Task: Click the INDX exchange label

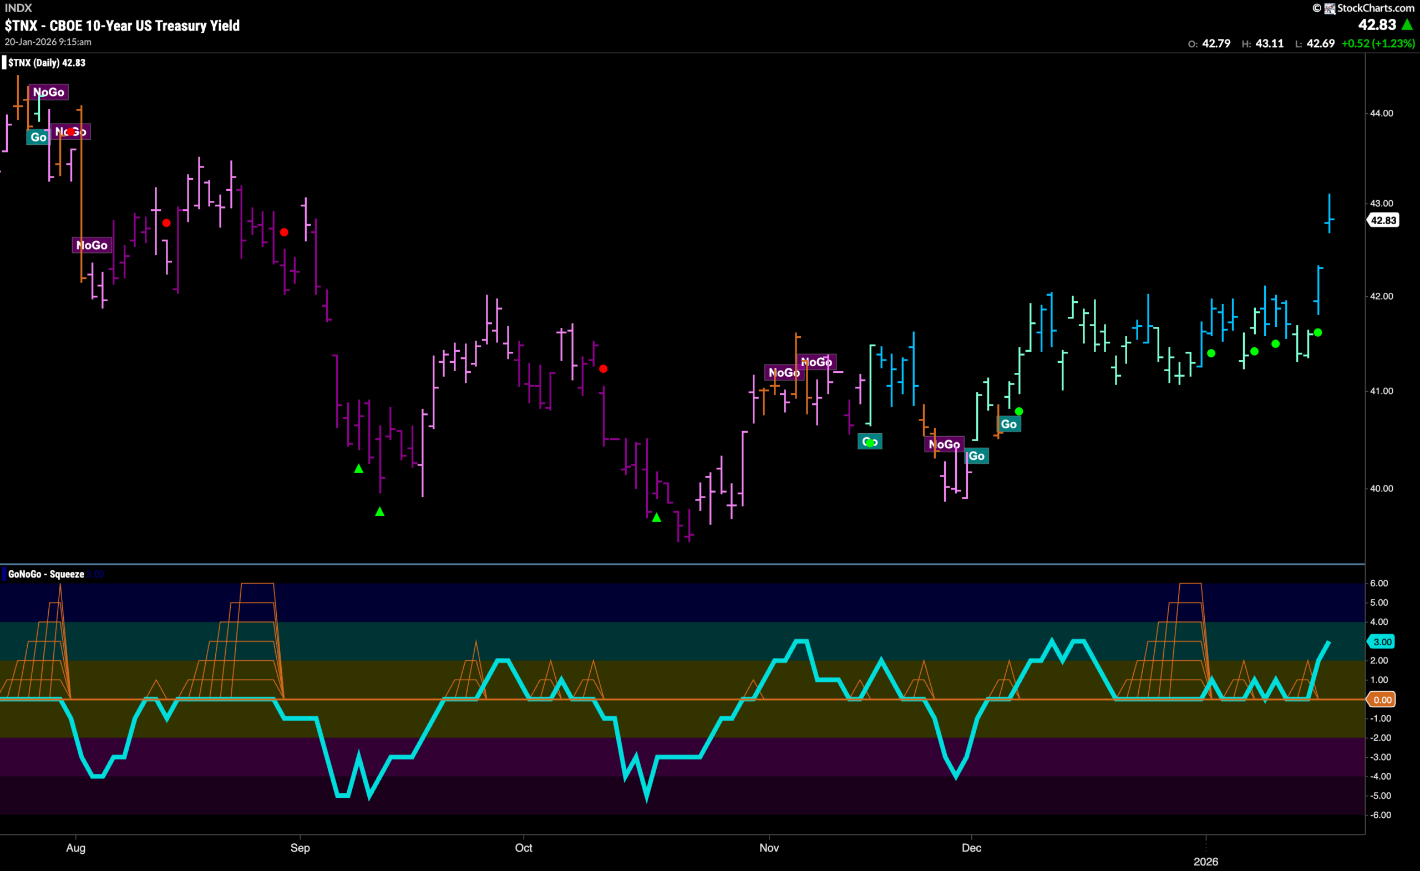Action: [x=18, y=8]
